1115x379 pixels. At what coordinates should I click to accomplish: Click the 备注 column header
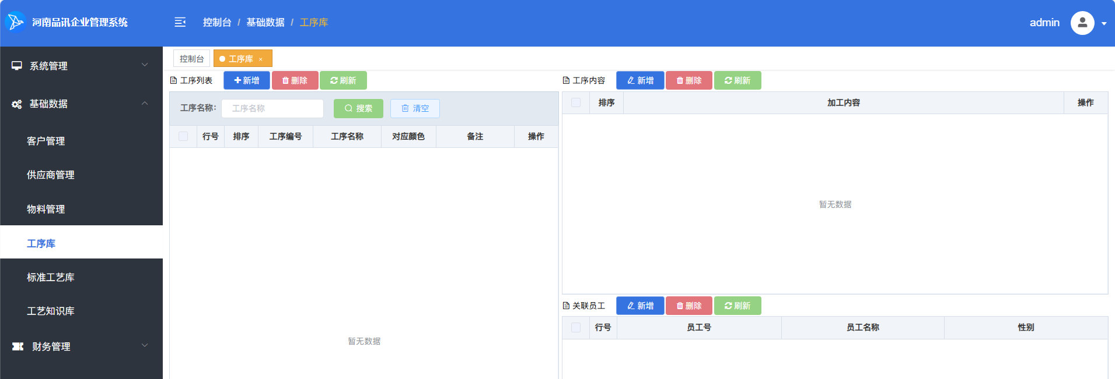[475, 136]
